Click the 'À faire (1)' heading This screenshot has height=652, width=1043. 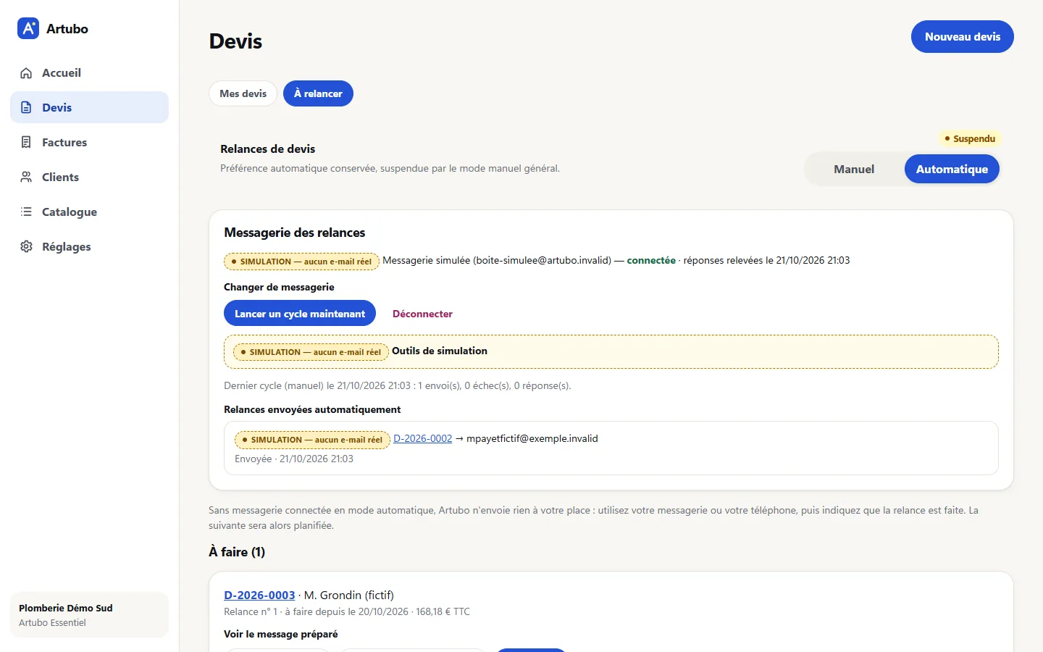point(237,552)
